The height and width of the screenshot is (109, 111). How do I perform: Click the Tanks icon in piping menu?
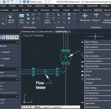(x=82, y=75)
